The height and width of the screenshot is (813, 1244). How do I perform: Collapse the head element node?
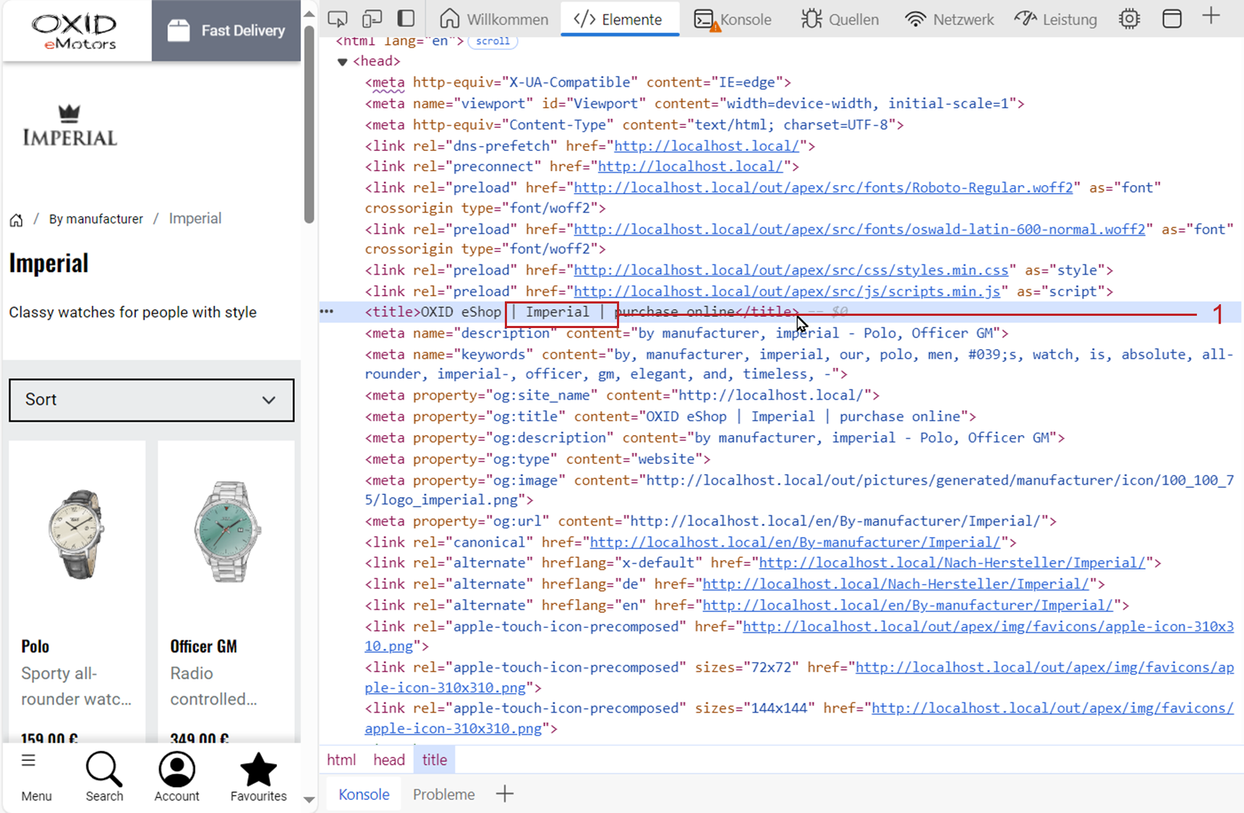click(342, 61)
